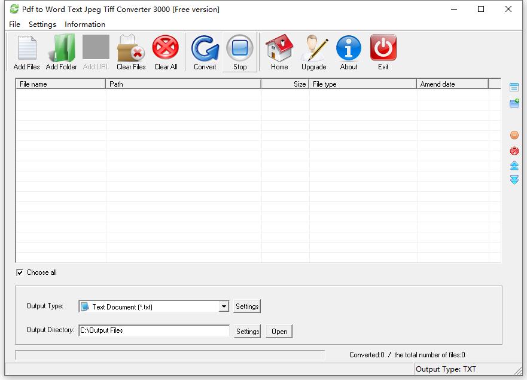This screenshot has width=527, height=380.
Task: Click the blue double down-arrow sidebar icon
Action: coord(514,180)
